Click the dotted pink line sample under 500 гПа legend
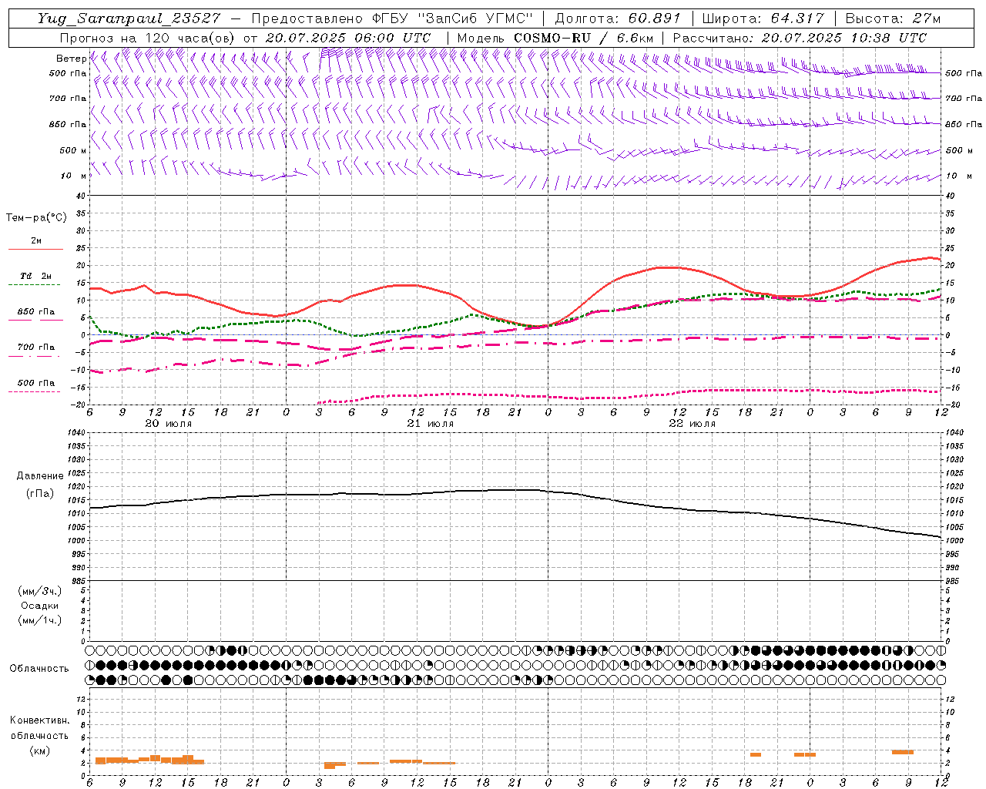The width and height of the screenshot is (986, 789). tap(34, 391)
